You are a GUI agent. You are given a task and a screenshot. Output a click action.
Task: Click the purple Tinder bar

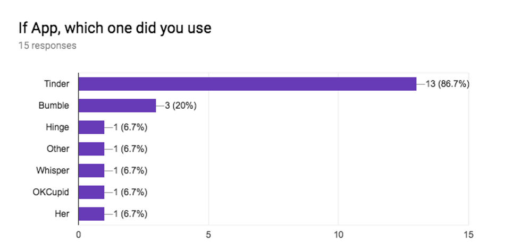pos(247,84)
